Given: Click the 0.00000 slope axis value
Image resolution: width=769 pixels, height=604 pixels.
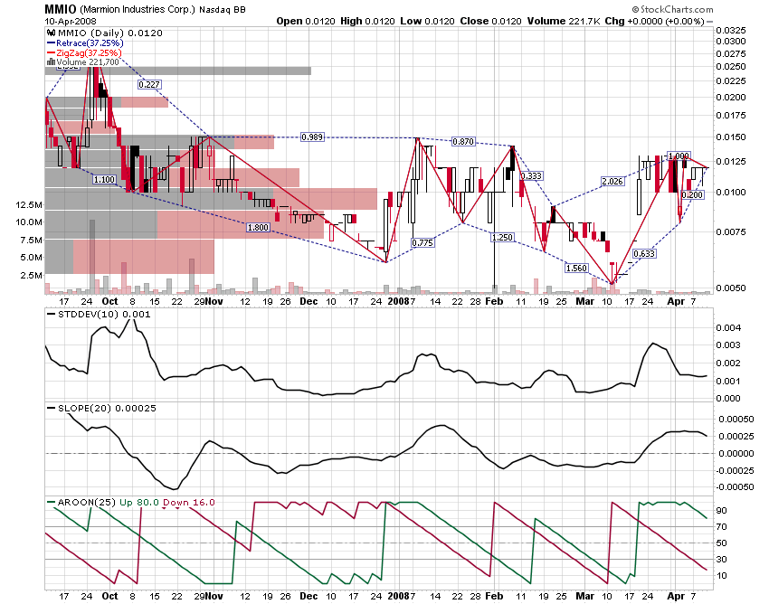Looking at the screenshot, I should 736,454.
